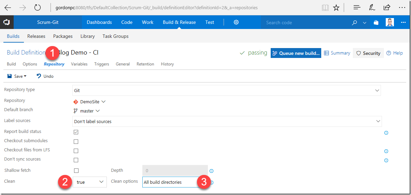The width and height of the screenshot is (411, 195).
Task: Switch to the Variables tab
Action: click(79, 64)
